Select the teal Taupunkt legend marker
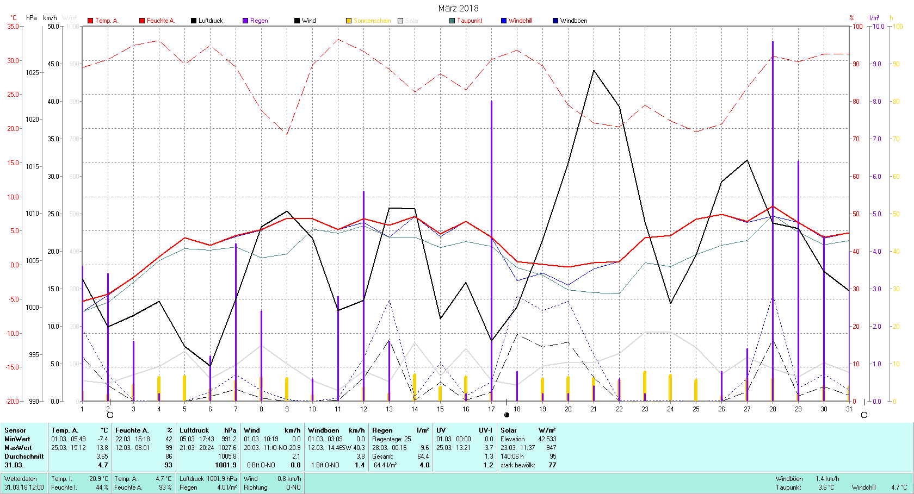Viewport: 914px width, 494px height. (x=452, y=21)
